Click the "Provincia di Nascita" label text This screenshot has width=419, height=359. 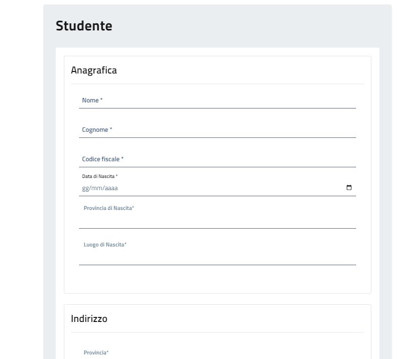tap(109, 208)
